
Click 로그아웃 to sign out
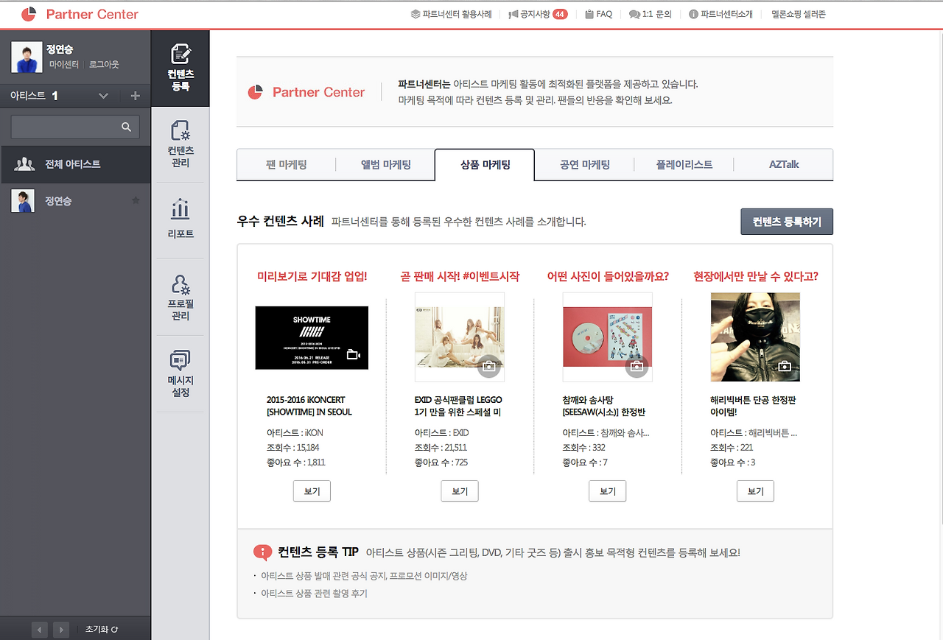pos(104,65)
